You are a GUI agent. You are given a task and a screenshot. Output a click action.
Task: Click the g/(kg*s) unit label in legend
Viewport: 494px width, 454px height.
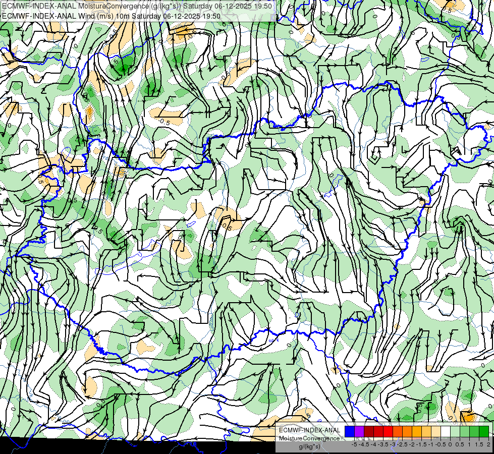(309, 446)
